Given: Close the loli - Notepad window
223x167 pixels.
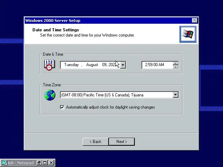Looking at the screenshot, I should click(51, 163).
